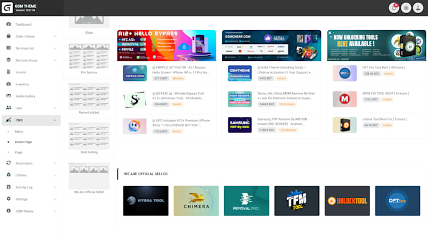Click the Automation refresh icon
The height and width of the screenshot is (243, 428).
pyautogui.click(x=8, y=163)
